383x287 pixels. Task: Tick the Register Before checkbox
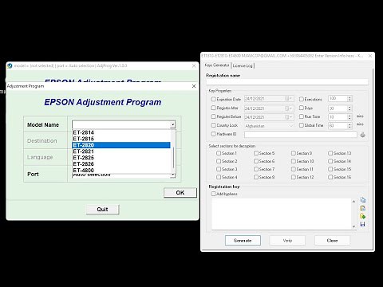coord(213,116)
